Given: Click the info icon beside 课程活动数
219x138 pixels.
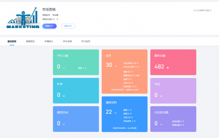Looking at the screenshot, I should pos(54,19).
